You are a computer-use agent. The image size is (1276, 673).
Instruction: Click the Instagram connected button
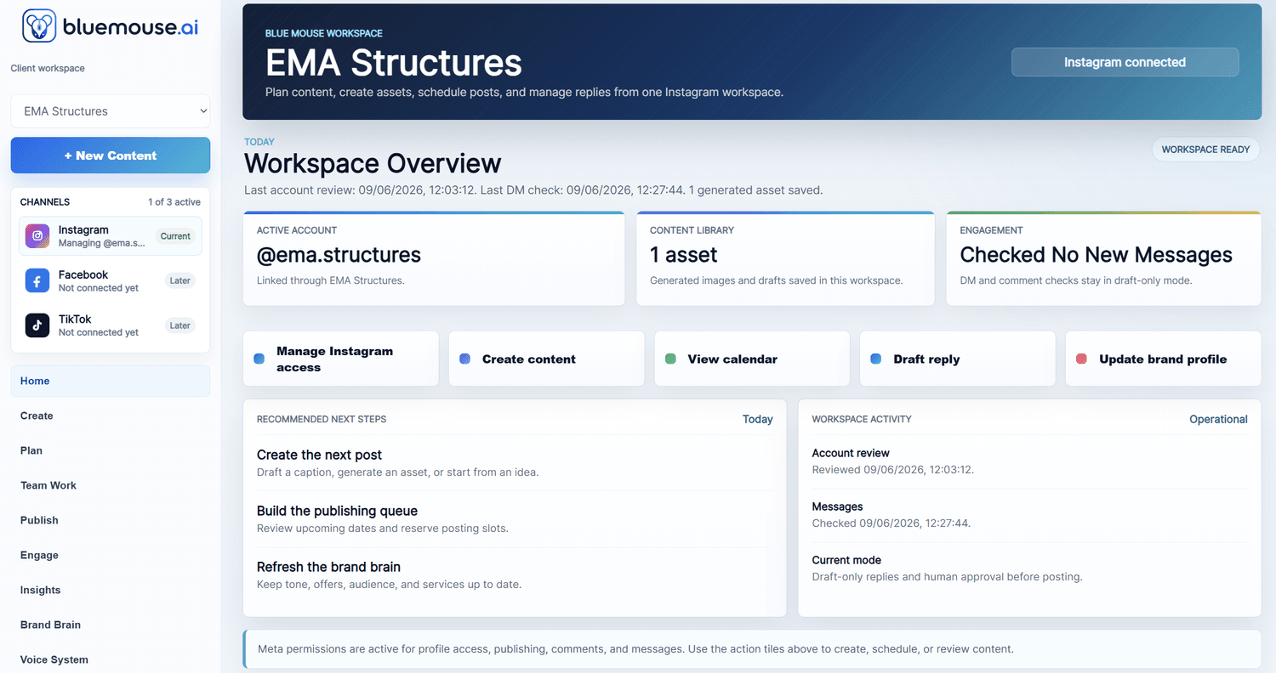(x=1125, y=62)
